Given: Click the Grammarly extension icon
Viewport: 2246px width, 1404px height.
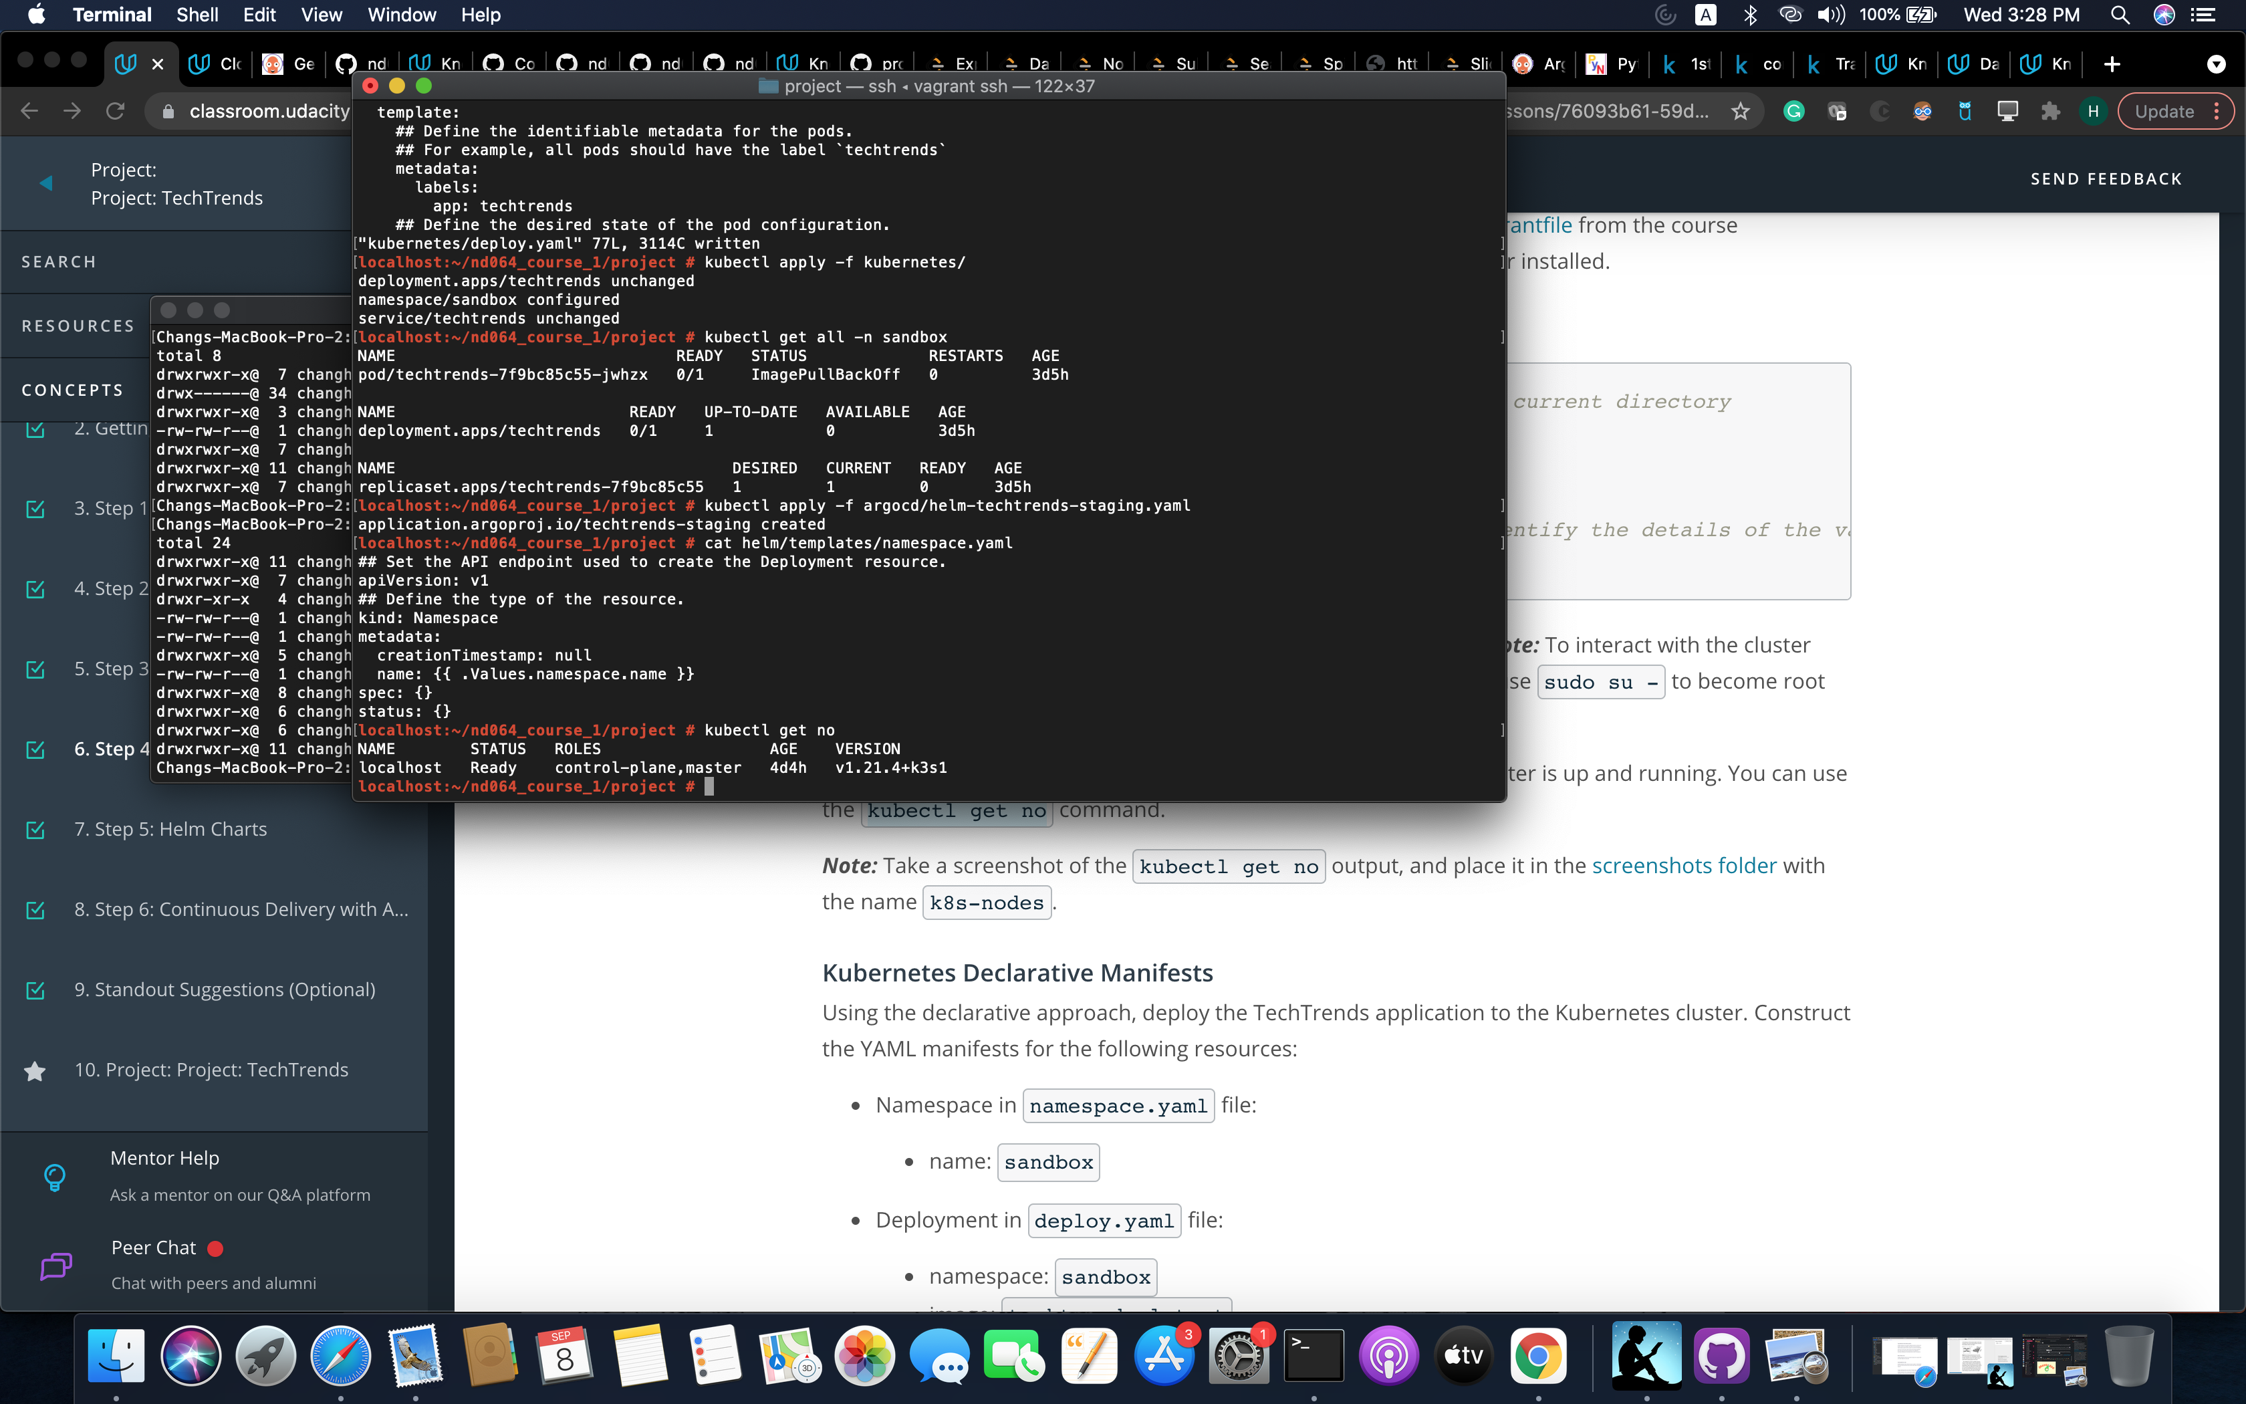Looking at the screenshot, I should [x=1793, y=112].
